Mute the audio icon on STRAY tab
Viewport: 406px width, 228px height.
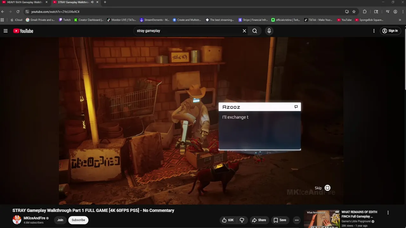coord(92,2)
